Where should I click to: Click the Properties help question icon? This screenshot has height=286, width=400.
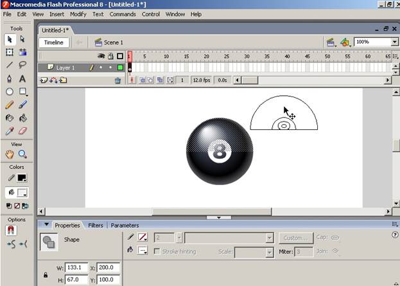point(395,235)
